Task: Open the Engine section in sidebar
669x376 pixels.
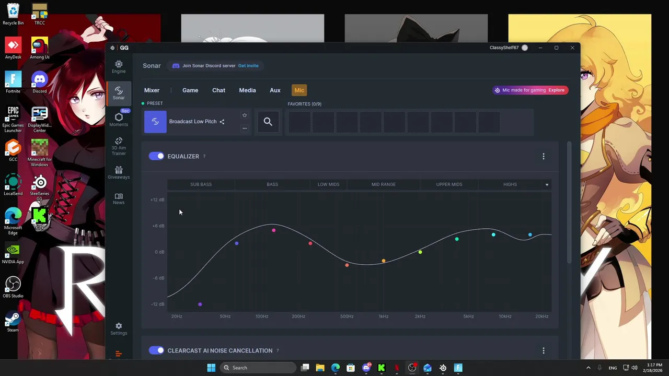Action: click(x=119, y=66)
